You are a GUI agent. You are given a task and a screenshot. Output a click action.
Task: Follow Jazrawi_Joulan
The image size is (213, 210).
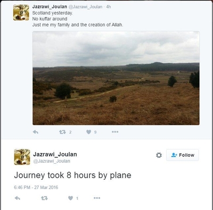[x=183, y=155]
